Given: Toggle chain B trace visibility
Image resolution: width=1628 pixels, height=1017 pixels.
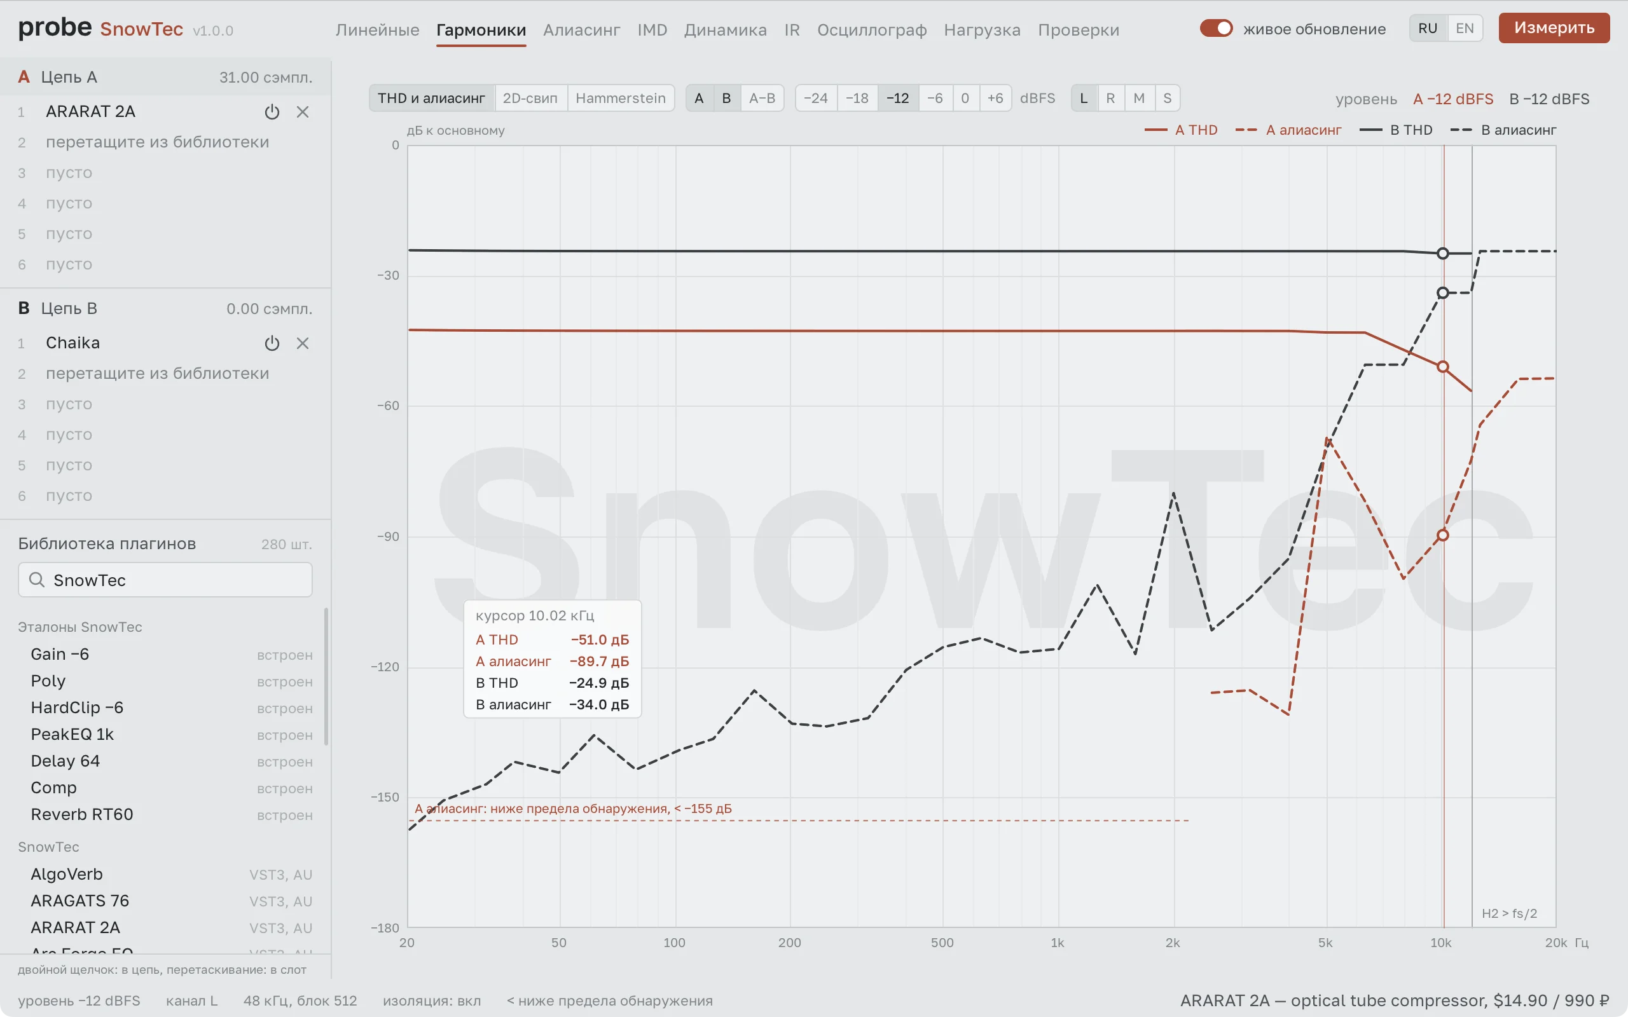Looking at the screenshot, I should (726, 98).
